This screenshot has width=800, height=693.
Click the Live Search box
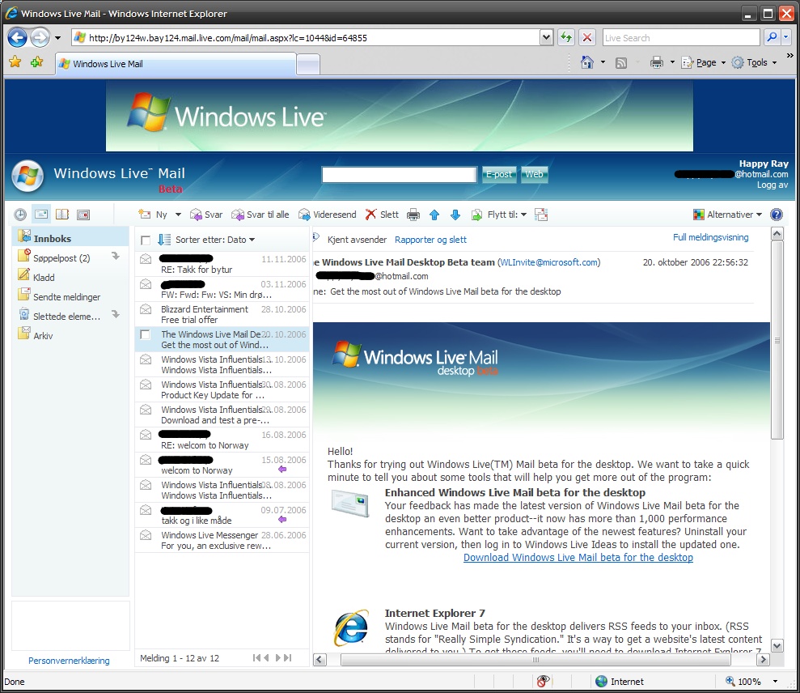681,37
